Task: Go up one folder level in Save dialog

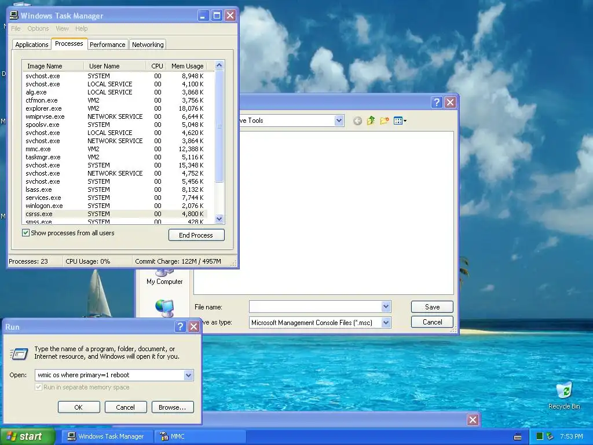Action: click(x=371, y=121)
